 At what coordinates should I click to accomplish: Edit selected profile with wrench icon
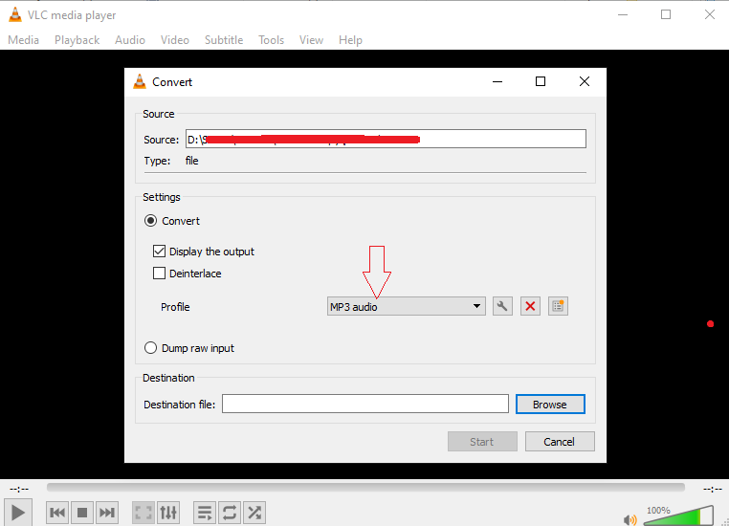click(502, 306)
